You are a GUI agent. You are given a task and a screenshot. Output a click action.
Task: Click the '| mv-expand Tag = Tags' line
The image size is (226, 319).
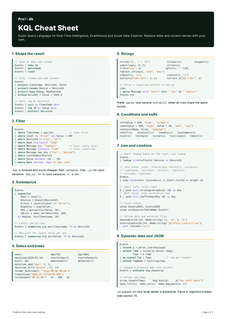click(x=136, y=258)
